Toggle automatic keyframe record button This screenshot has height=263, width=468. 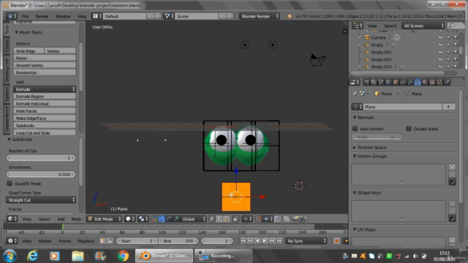(x=336, y=240)
